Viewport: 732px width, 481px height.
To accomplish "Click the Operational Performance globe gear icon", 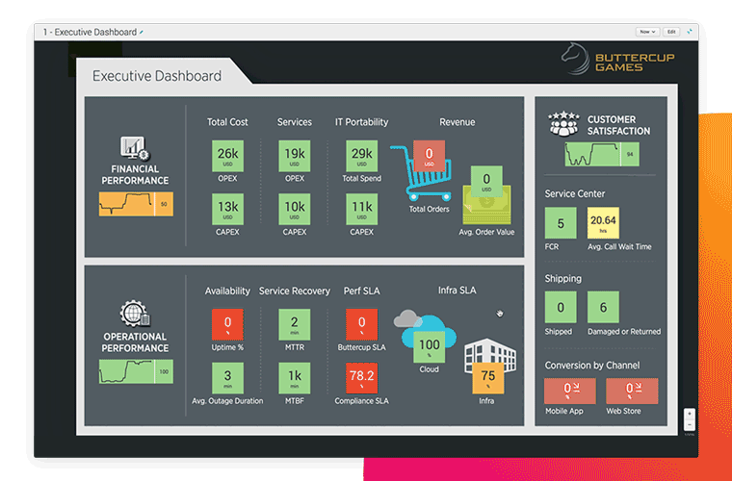I will [135, 314].
